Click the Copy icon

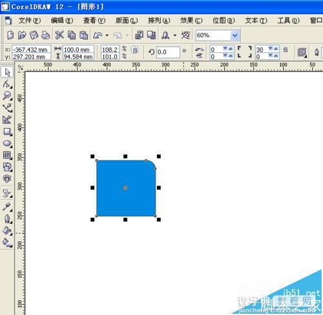pos(72,35)
